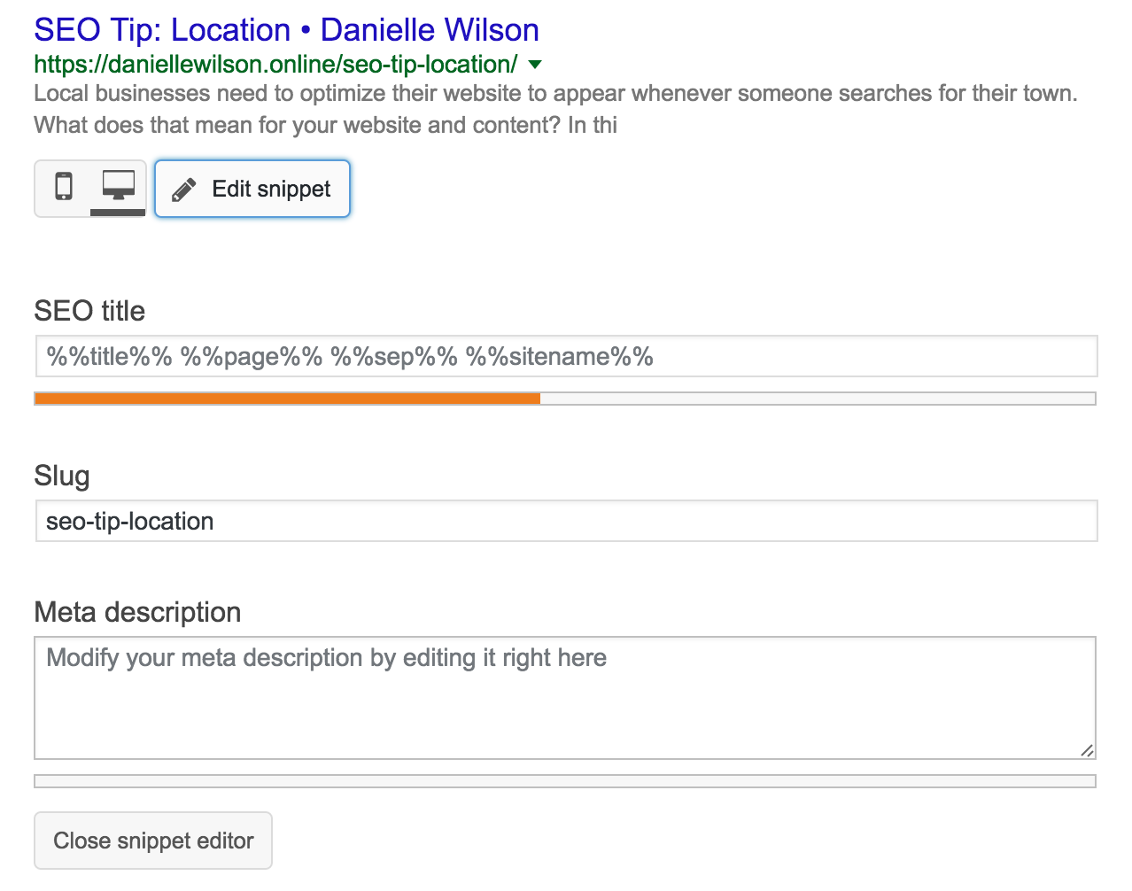The height and width of the screenshot is (891, 1132).
Task: Click the Slug label
Action: click(62, 476)
